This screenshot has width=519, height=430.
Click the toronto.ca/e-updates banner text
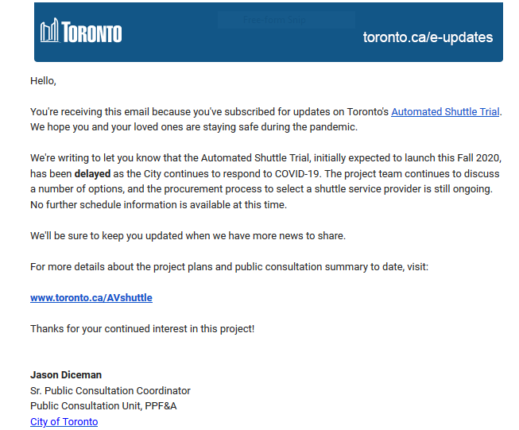428,37
